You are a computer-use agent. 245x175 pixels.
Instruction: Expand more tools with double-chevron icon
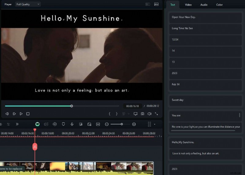pos(17,124)
